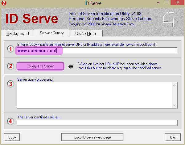Click the Exit button

point(173,137)
